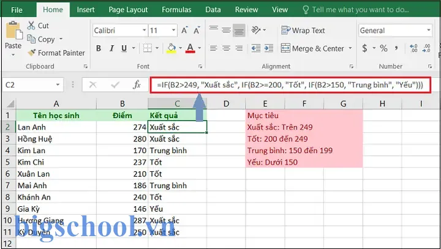
Task: Apply percent style
Action: click(383, 48)
